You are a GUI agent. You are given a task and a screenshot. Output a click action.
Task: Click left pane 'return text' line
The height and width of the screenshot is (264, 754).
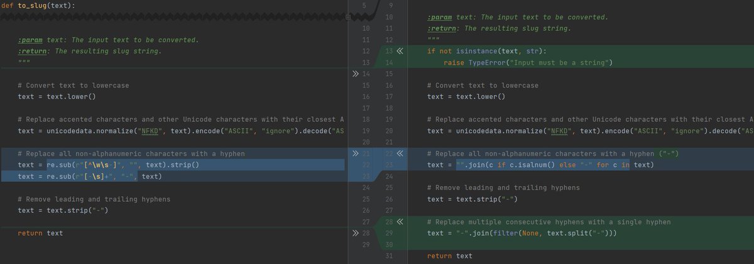41,233
